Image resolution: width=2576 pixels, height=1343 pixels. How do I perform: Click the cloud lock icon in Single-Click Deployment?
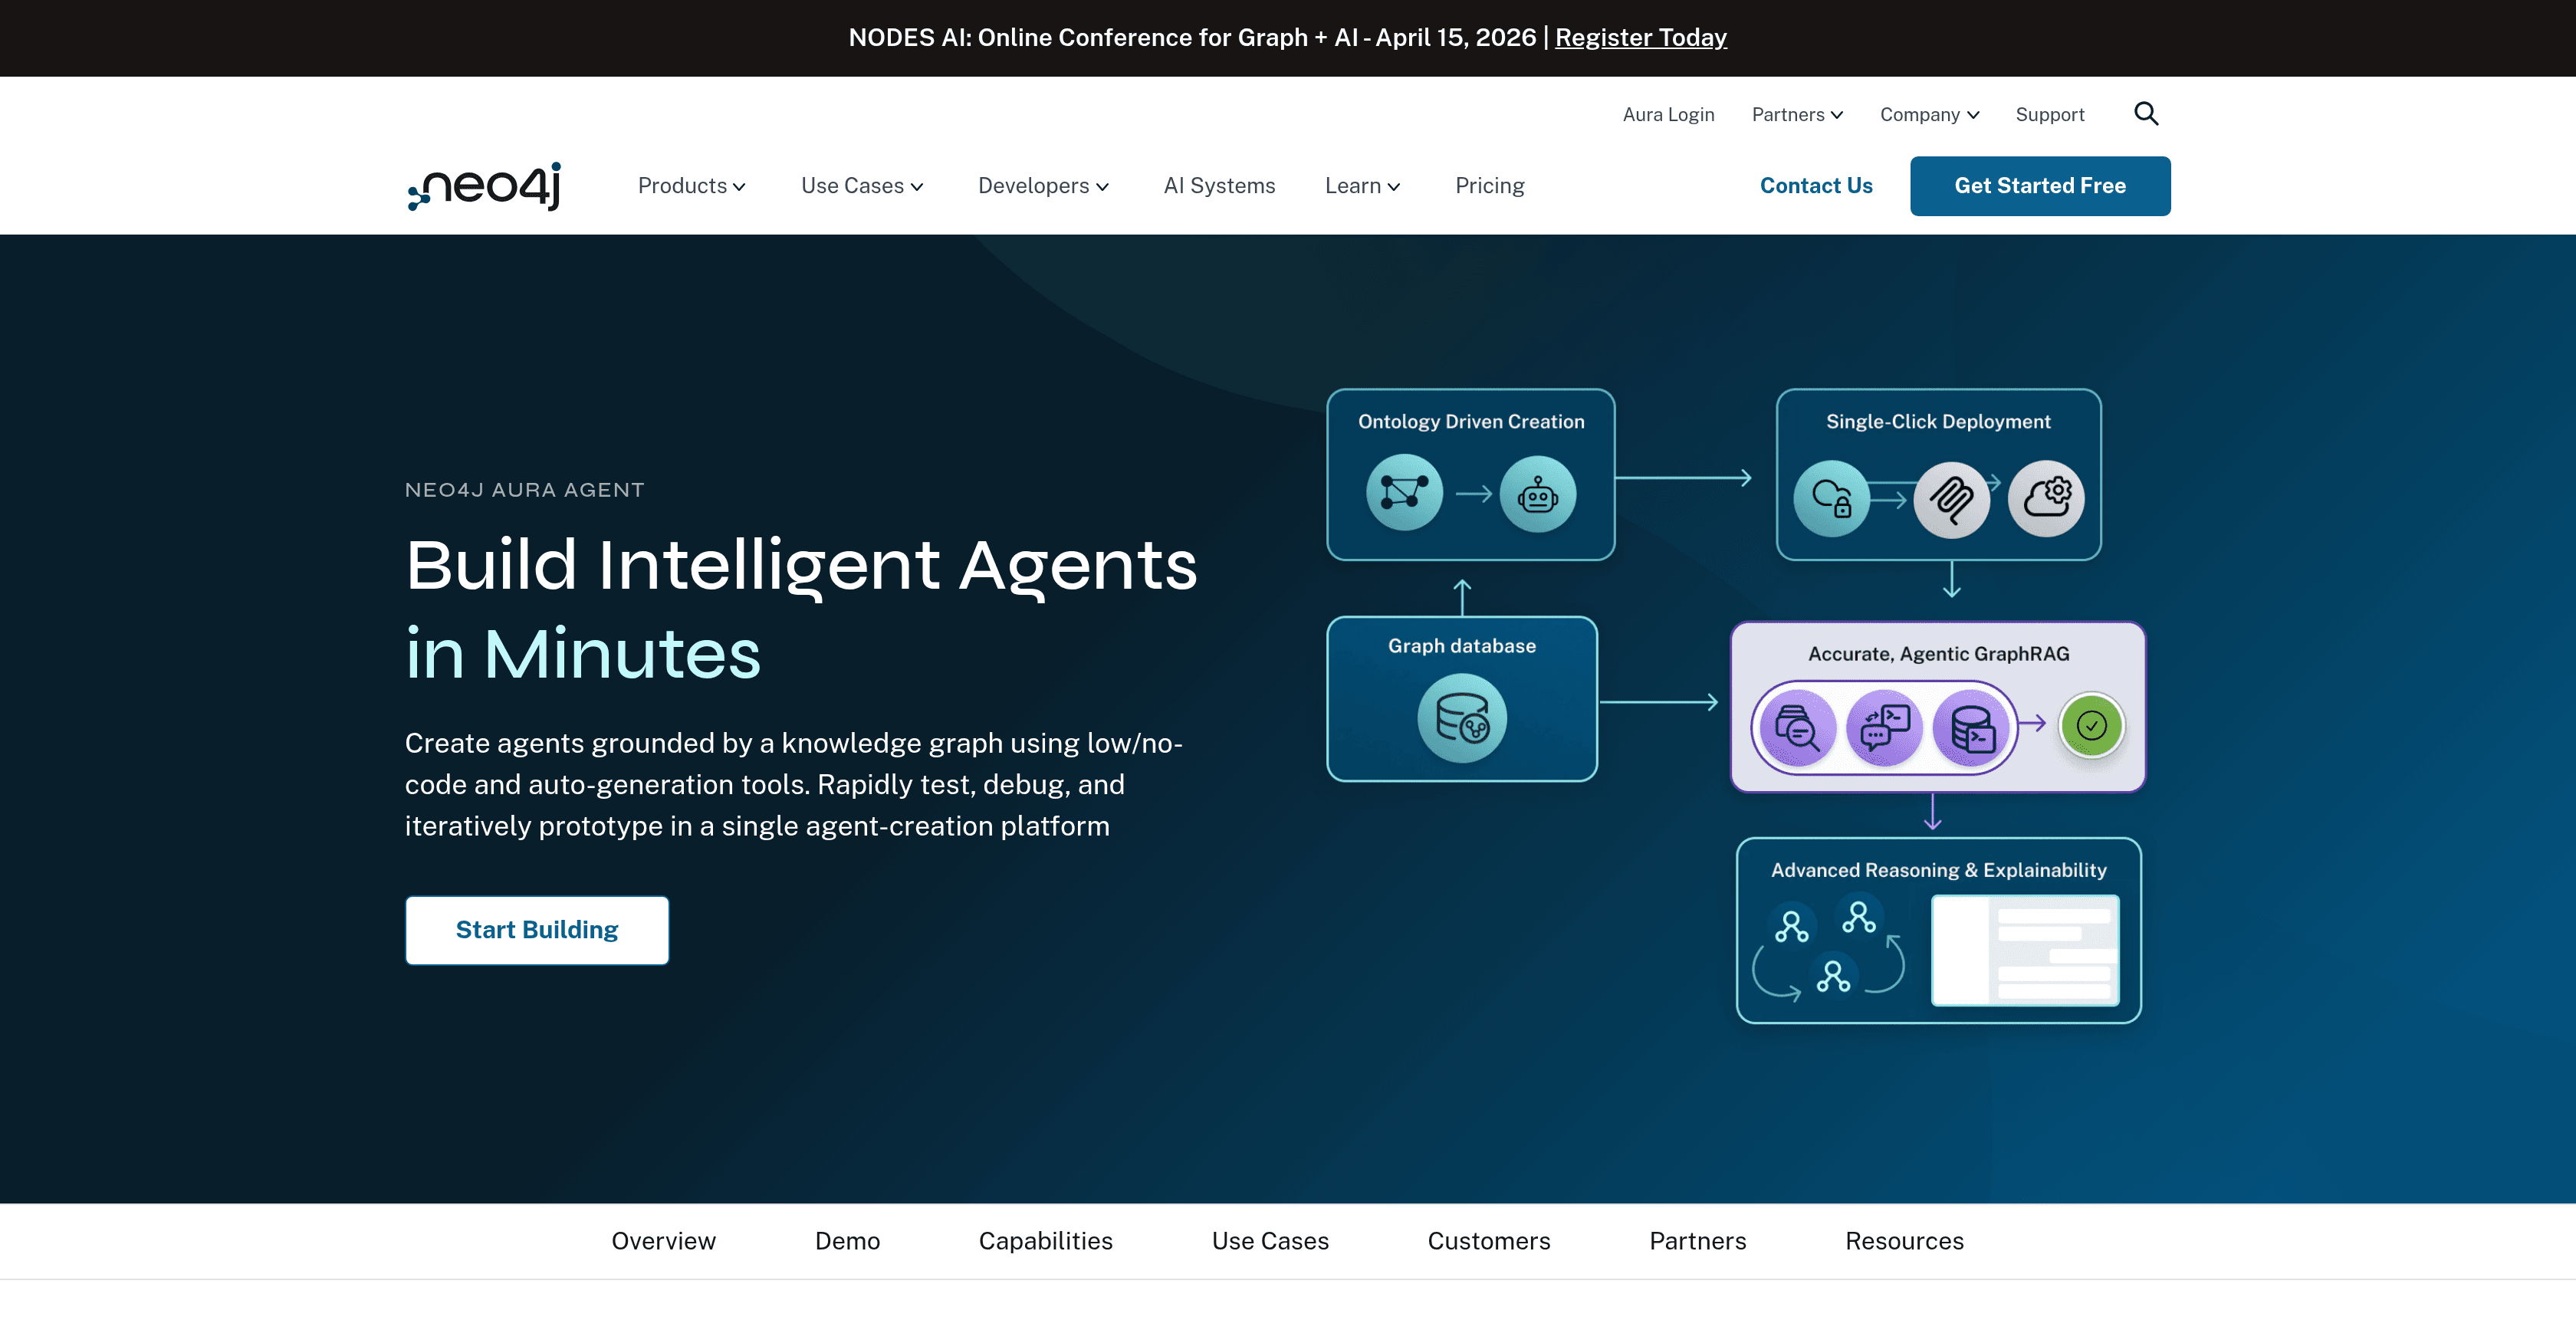[x=1832, y=497]
